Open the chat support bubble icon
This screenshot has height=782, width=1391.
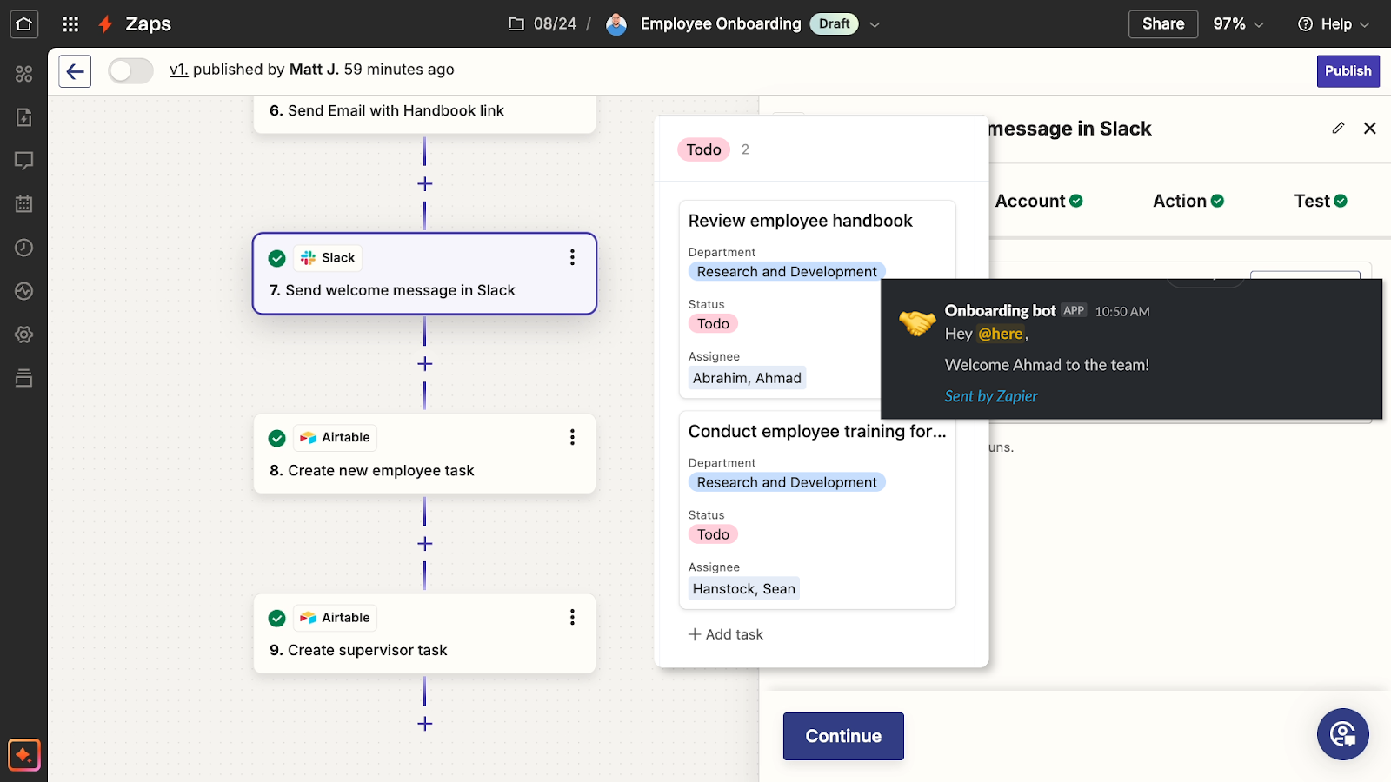tap(1343, 734)
